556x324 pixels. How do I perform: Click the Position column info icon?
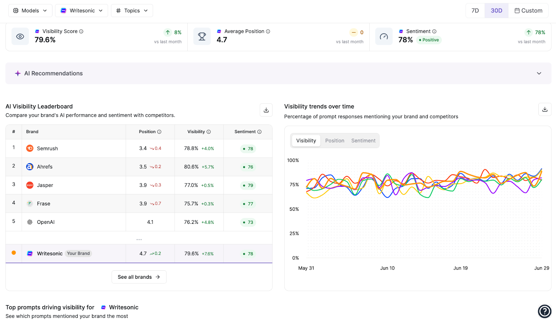click(x=159, y=132)
